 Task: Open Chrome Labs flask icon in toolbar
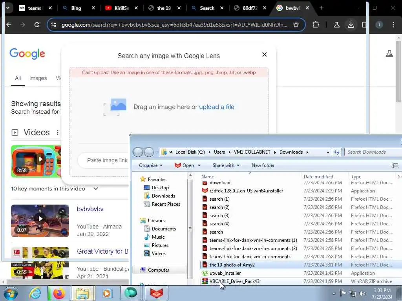(336, 25)
